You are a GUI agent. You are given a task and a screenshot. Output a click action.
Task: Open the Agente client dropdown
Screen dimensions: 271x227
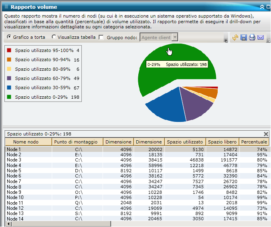(175, 37)
